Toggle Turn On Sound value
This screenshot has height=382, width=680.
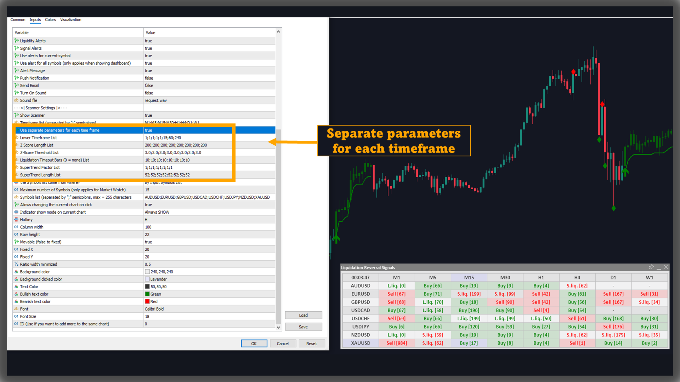pos(149,93)
